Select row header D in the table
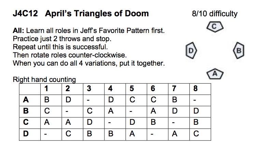 coord(30,135)
